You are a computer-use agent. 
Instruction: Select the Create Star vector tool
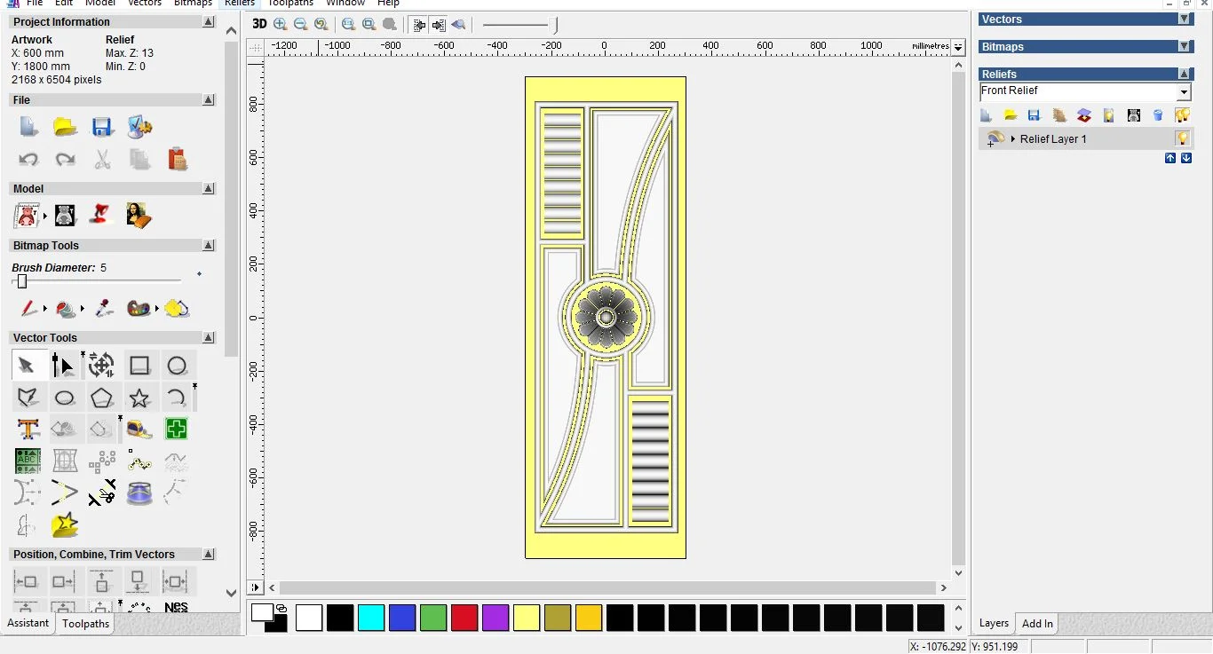click(139, 398)
